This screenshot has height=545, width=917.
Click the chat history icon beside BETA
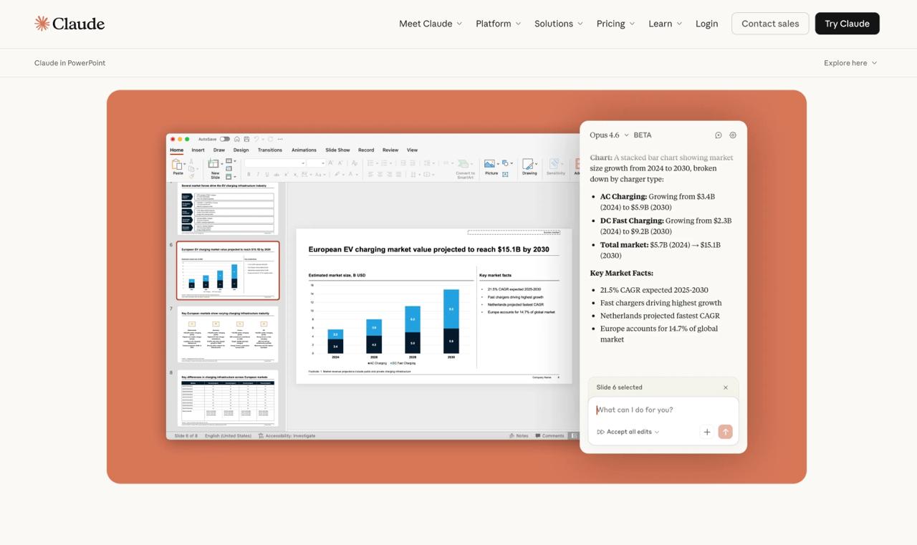click(719, 135)
